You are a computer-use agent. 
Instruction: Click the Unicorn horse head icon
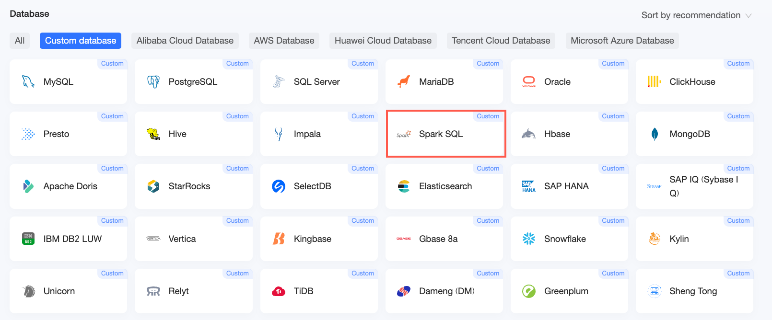click(x=29, y=291)
